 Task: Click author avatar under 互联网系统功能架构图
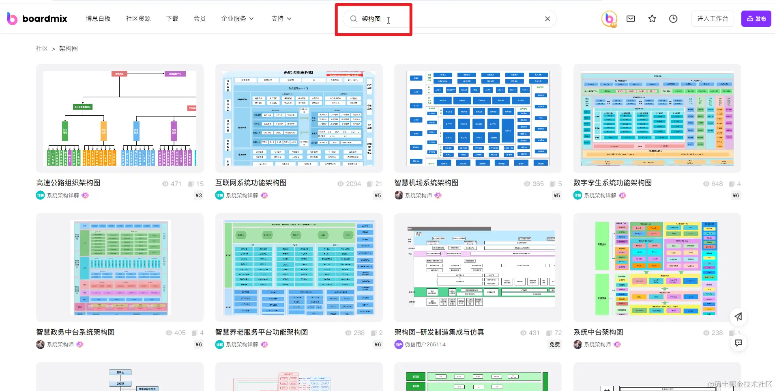tap(219, 195)
